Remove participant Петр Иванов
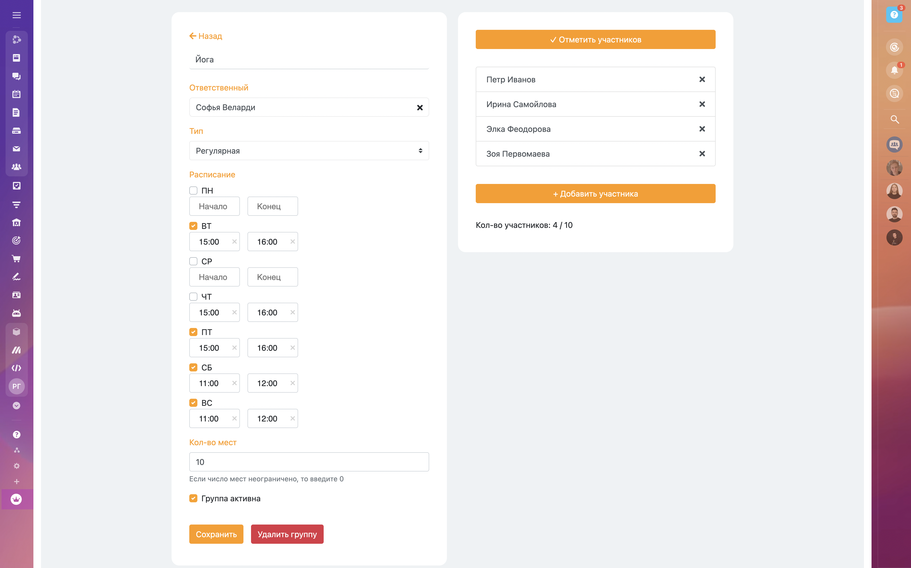Image resolution: width=911 pixels, height=568 pixels. [701, 80]
